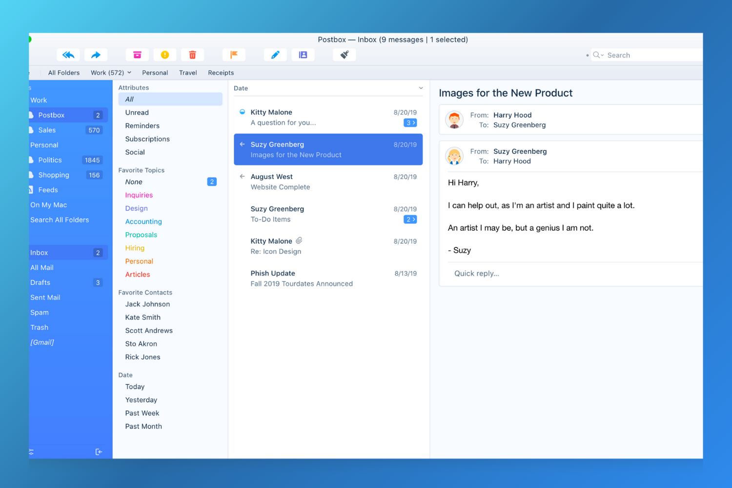
Task: Delete the selected message
Action: [x=192, y=55]
